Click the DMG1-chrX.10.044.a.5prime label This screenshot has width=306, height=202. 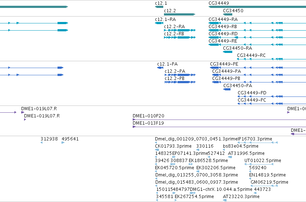[221, 190]
